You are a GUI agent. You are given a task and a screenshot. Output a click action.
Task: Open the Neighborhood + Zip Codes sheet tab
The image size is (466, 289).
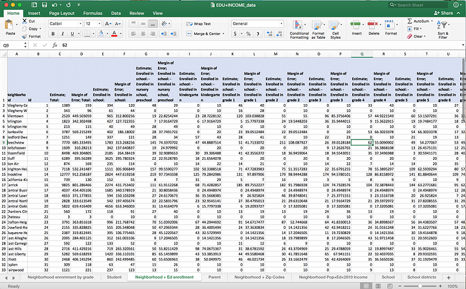(259, 277)
